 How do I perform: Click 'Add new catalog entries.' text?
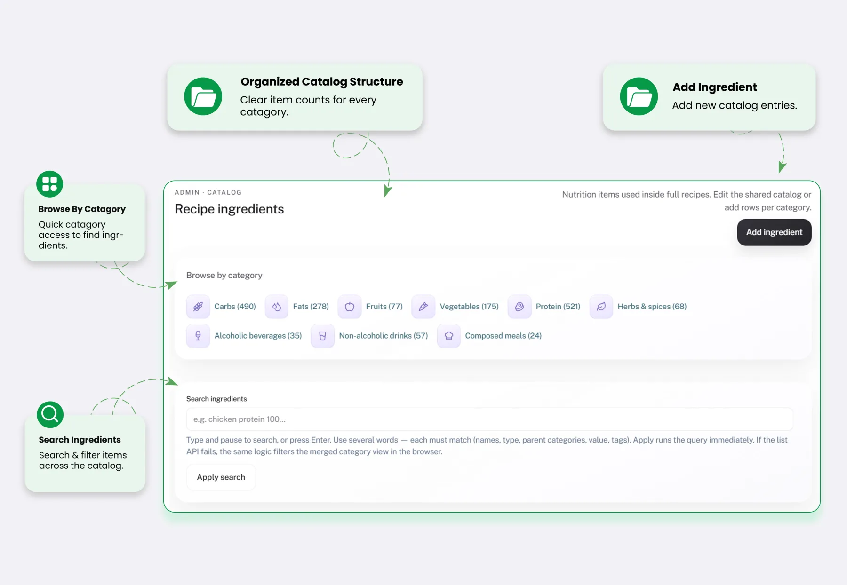tap(735, 105)
